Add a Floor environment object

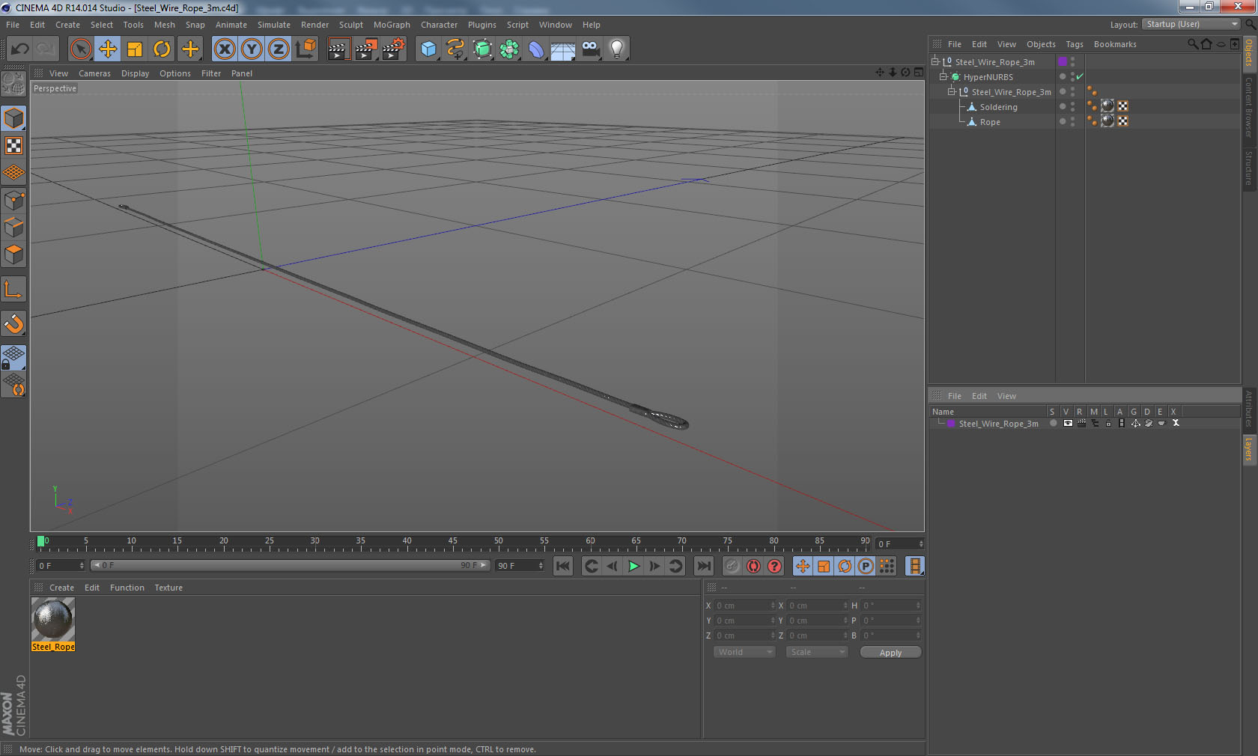[x=563, y=49]
